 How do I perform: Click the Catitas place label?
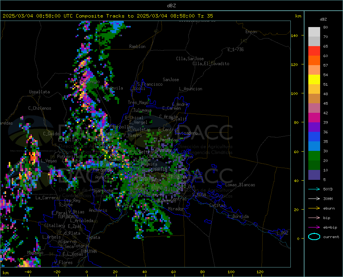[218, 205]
